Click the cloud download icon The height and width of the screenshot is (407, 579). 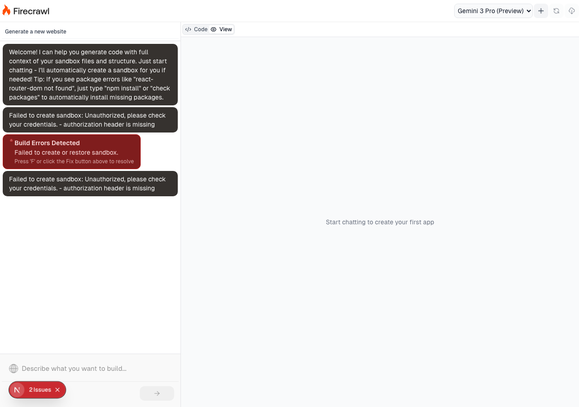point(572,11)
